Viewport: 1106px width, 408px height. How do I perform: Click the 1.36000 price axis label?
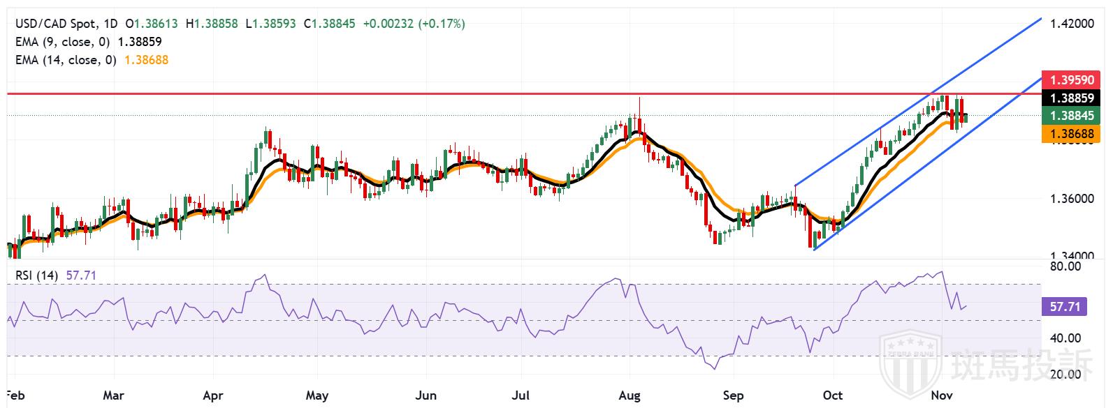[x=1072, y=199]
